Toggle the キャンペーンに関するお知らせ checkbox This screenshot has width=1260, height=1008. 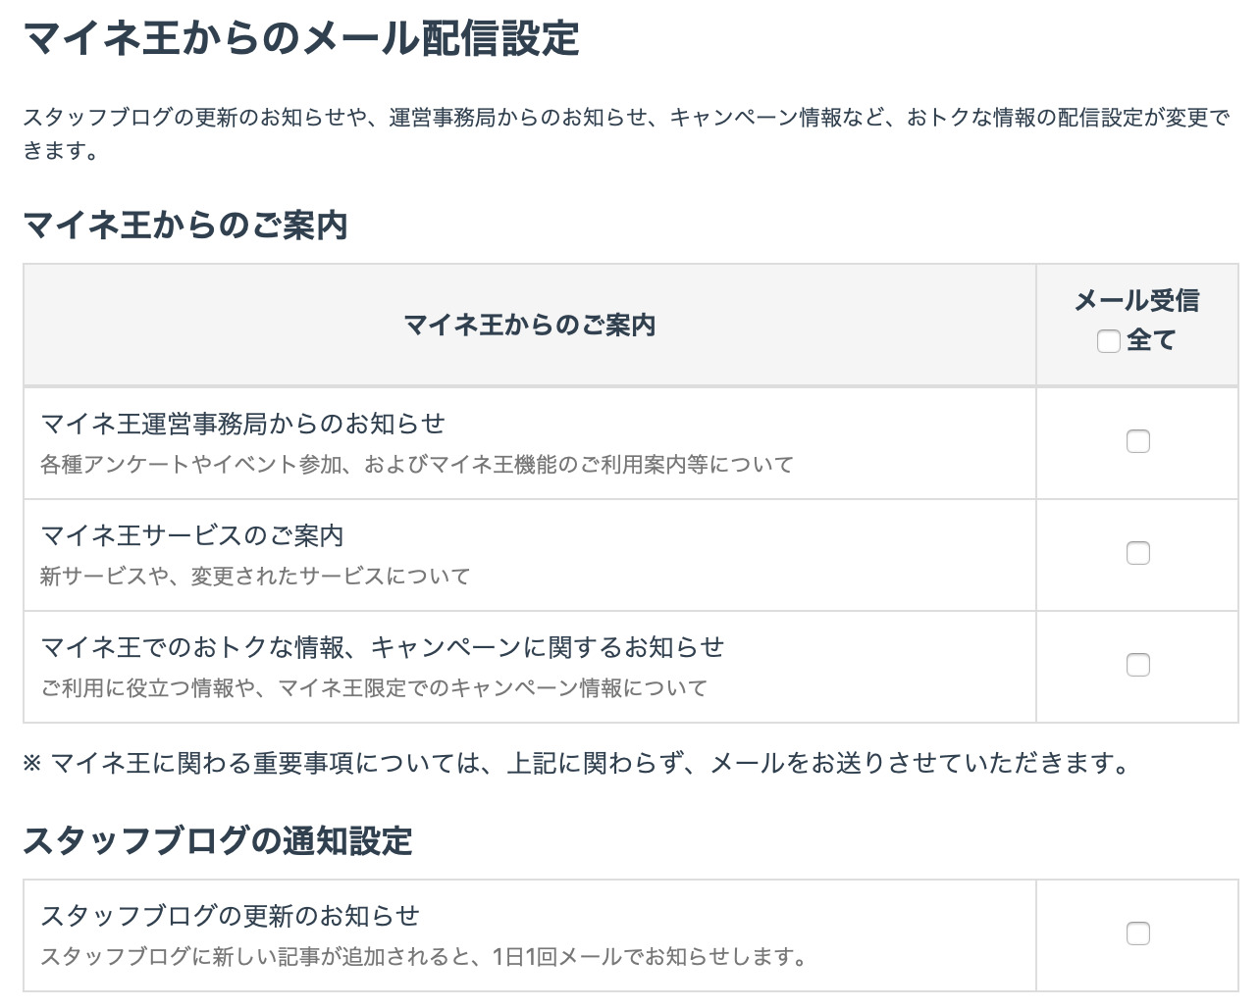tap(1137, 665)
